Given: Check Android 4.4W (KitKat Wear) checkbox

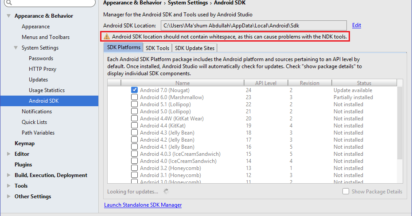Looking at the screenshot, I should 134,118.
